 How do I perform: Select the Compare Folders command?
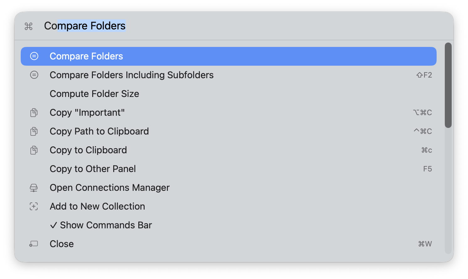click(86, 56)
